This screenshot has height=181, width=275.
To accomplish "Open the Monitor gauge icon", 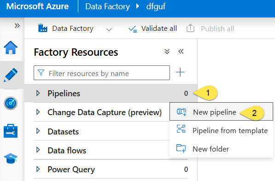I will [x=11, y=103].
